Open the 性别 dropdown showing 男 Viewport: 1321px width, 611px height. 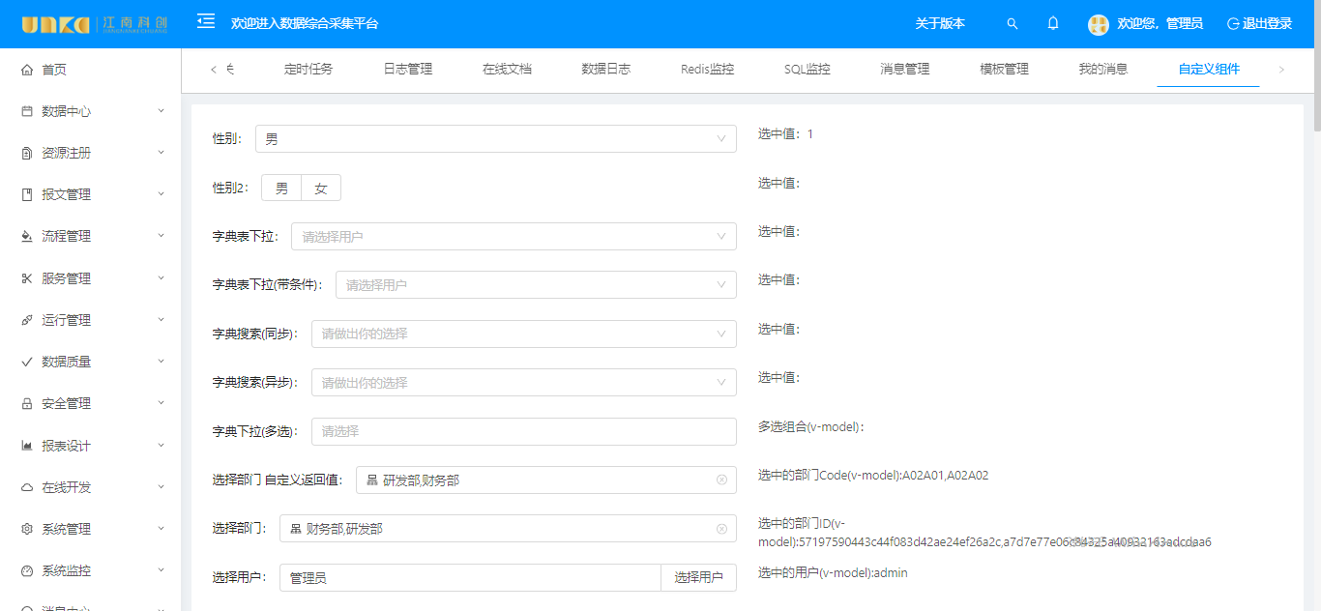[495, 139]
